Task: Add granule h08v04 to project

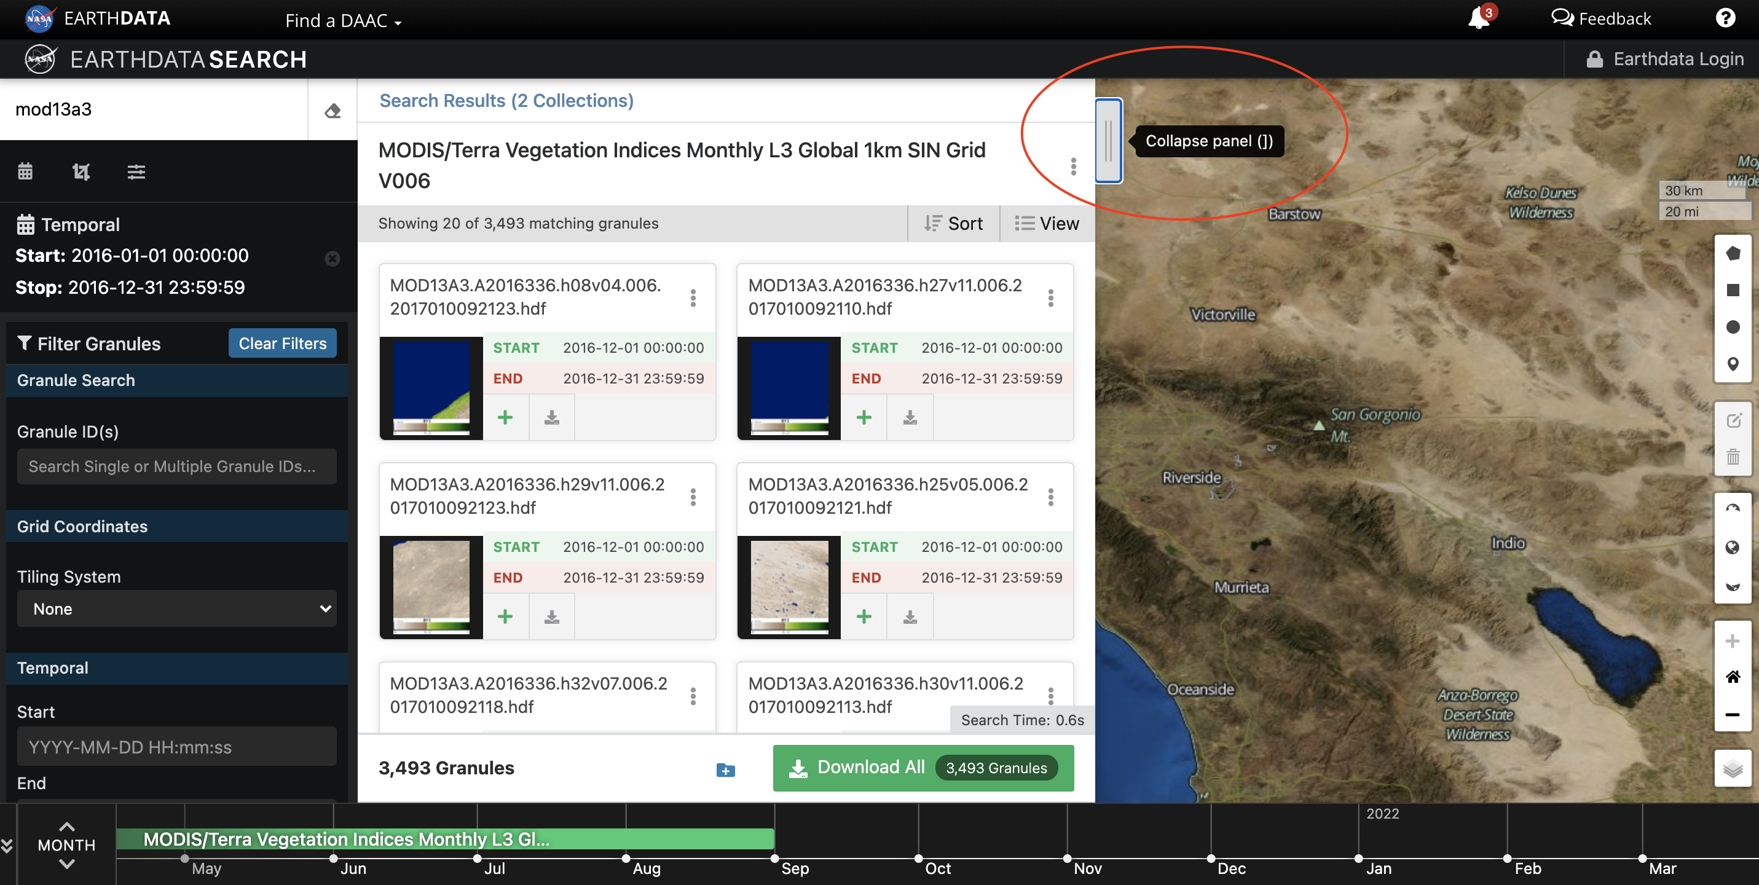Action: coord(505,417)
